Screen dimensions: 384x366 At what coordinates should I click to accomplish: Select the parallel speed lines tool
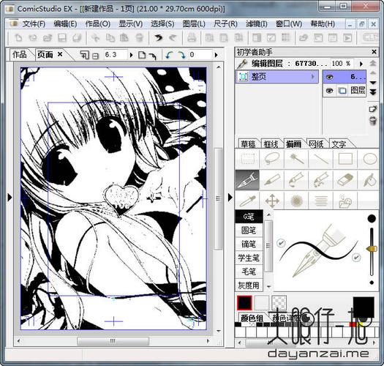point(321,201)
